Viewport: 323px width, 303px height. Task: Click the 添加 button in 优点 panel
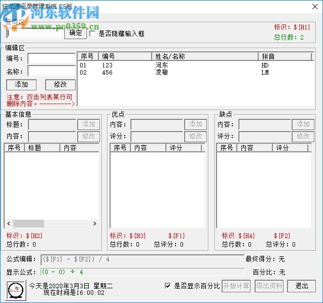pos(196,124)
